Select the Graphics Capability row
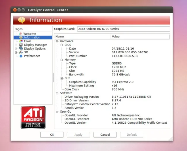The image size is (187, 151). point(112,82)
